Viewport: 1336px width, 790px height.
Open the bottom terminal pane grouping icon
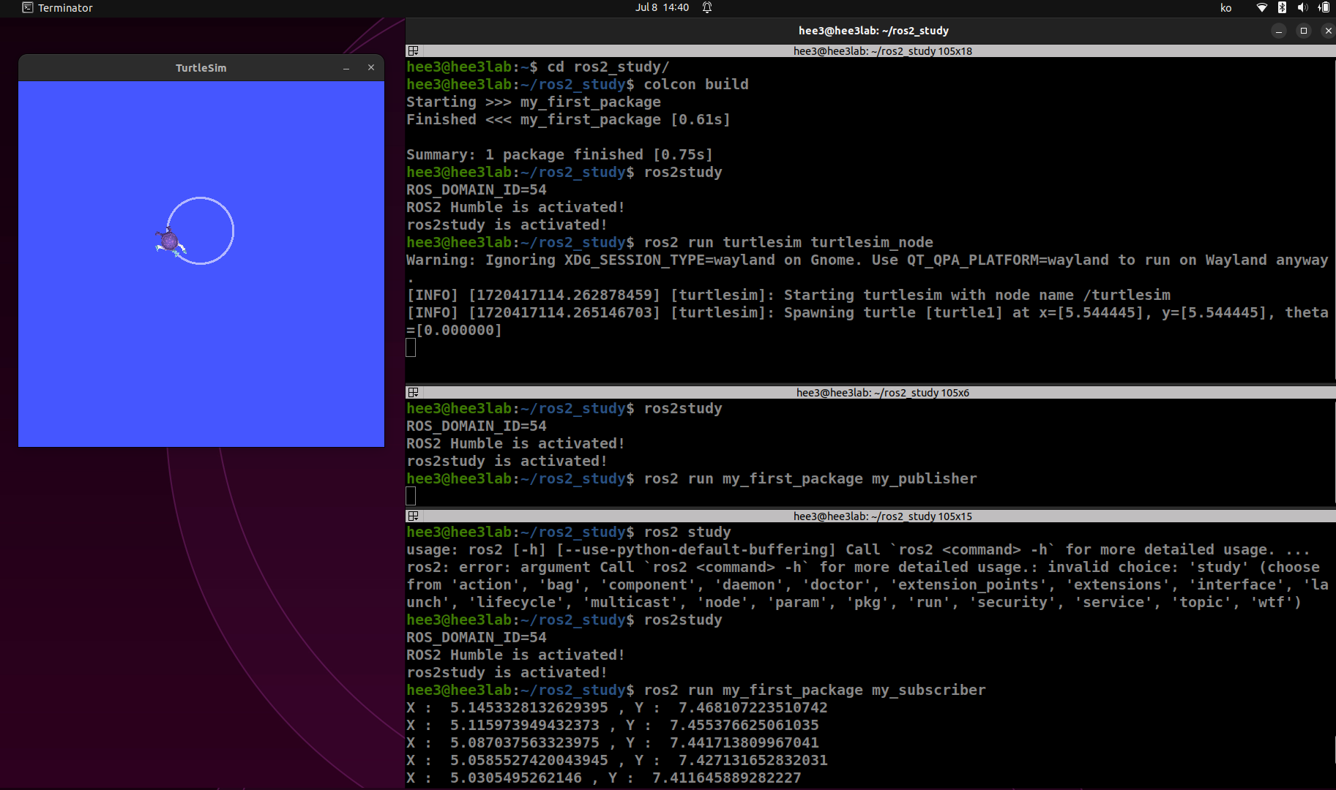coord(413,516)
